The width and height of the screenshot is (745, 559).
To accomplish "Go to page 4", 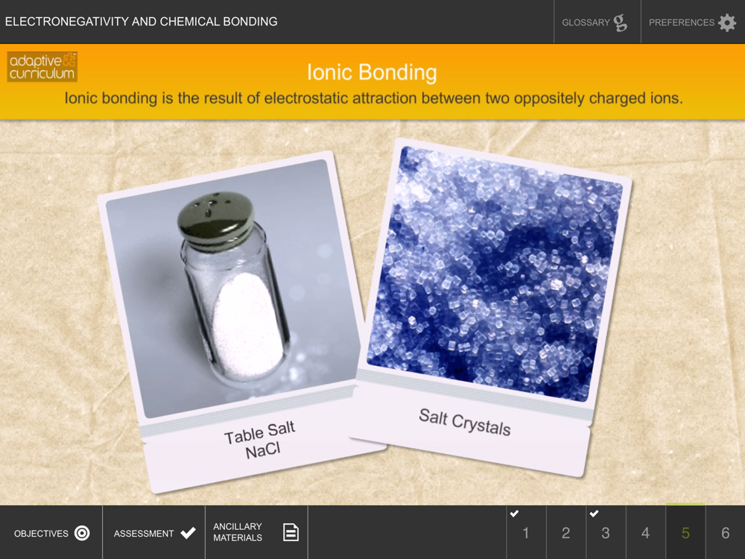I will pos(646,532).
